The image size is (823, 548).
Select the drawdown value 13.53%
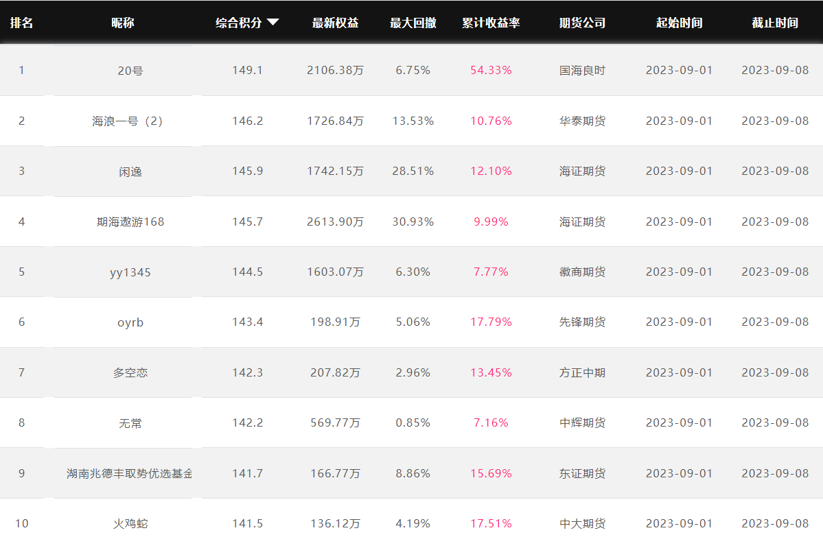pyautogui.click(x=413, y=121)
